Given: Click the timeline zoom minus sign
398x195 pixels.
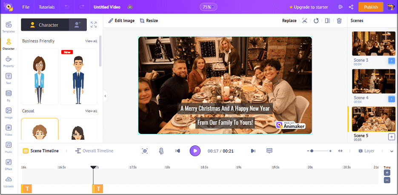Looking at the screenshot, I should [308, 151].
